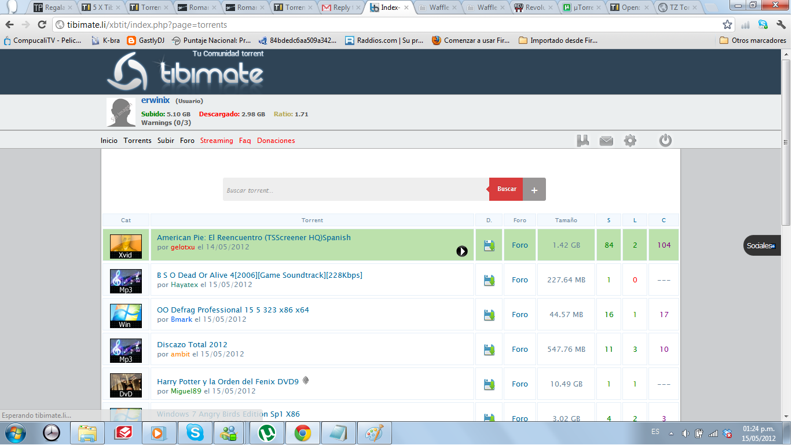The height and width of the screenshot is (445, 792).
Task: Go back with the browser back arrow
Action: point(9,25)
